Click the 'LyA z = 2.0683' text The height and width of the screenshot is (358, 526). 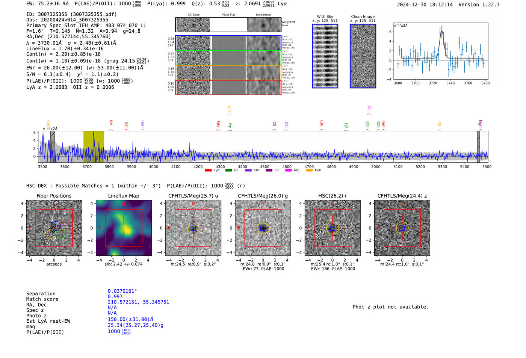pos(47,87)
